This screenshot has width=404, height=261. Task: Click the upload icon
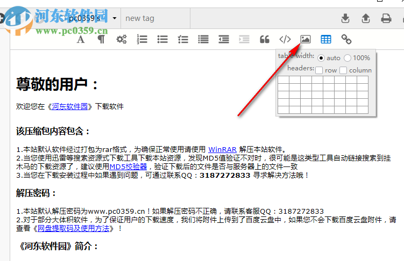pyautogui.click(x=366, y=18)
